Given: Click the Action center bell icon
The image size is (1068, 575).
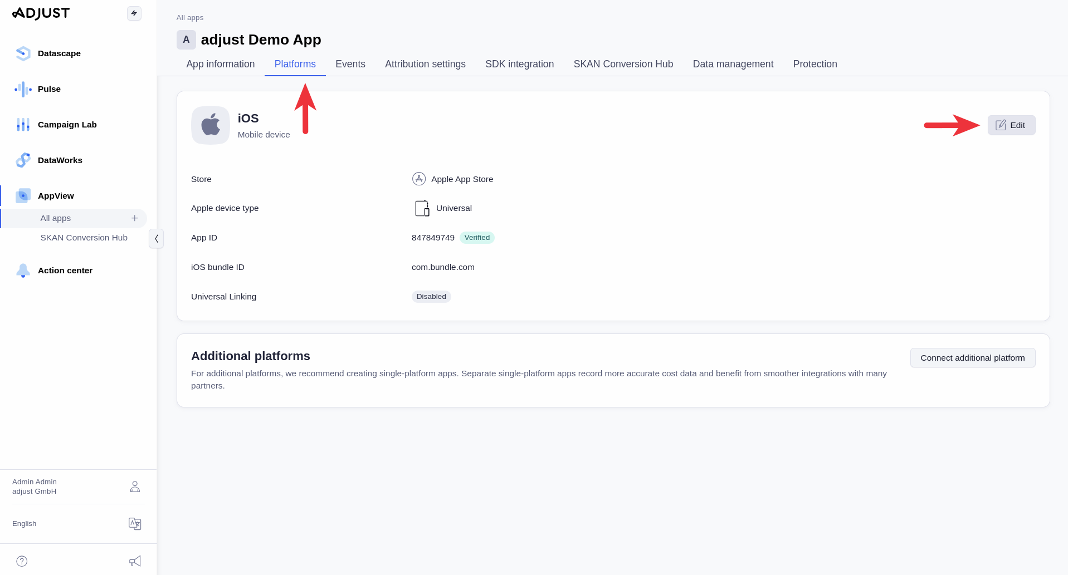Looking at the screenshot, I should pos(23,271).
